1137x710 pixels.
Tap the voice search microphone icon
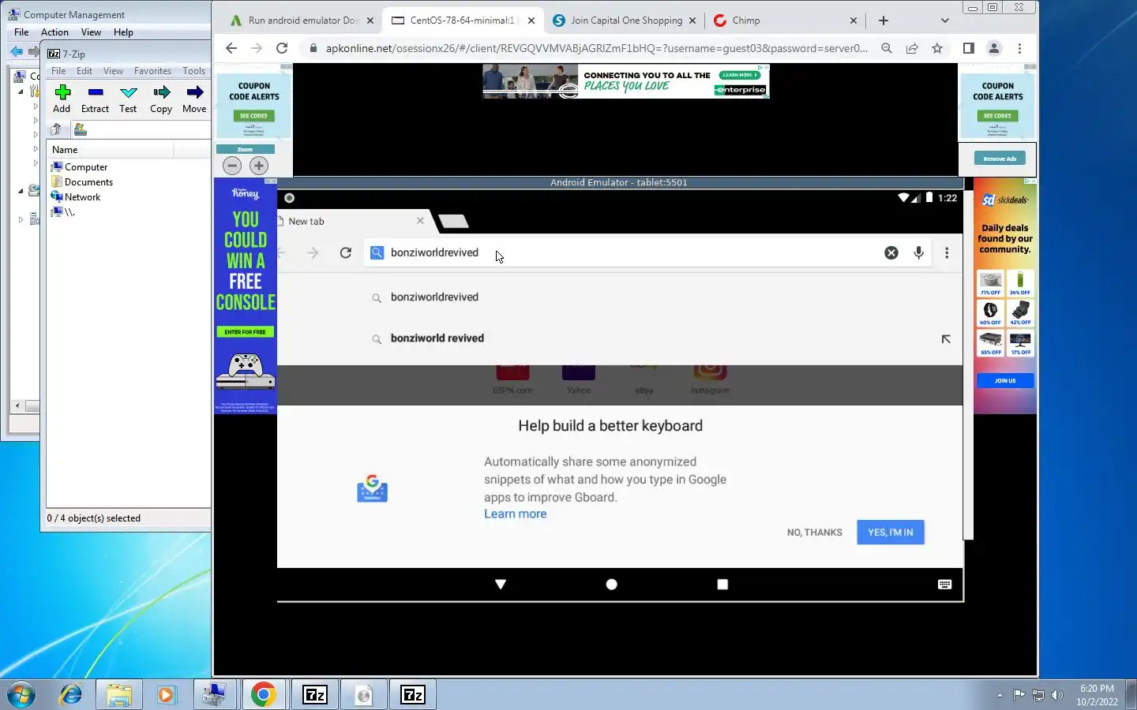(x=918, y=252)
